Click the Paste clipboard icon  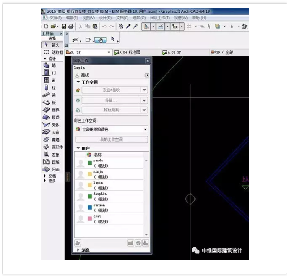click(x=95, y=26)
